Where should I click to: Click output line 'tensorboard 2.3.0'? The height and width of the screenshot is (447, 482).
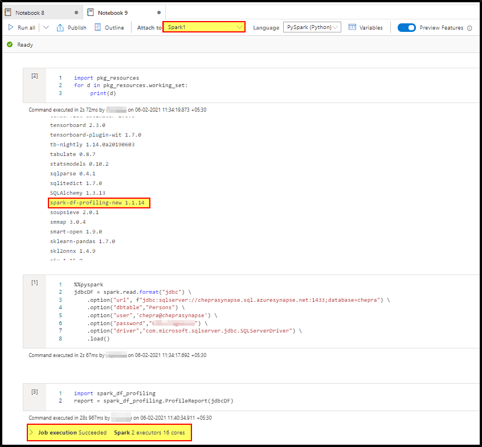pyautogui.click(x=77, y=125)
